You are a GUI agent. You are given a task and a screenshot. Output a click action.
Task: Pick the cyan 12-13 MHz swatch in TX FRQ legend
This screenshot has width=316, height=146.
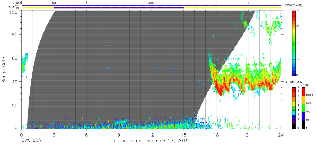pyautogui.click(x=294, y=112)
